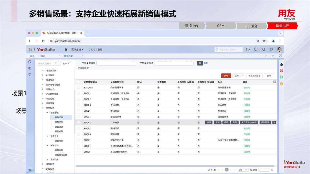Open the settings gear in left sidebar
This screenshot has height=174, width=310.
point(30,169)
